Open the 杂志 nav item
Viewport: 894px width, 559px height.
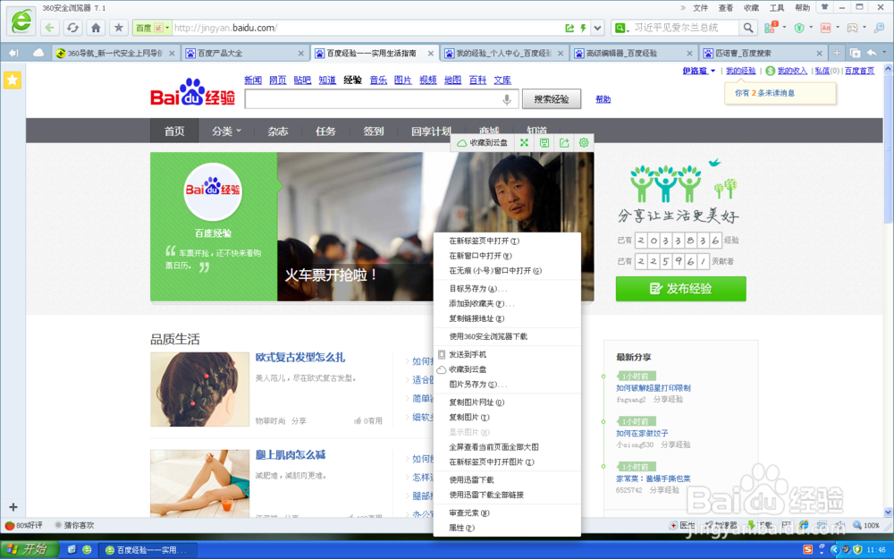pos(278,131)
